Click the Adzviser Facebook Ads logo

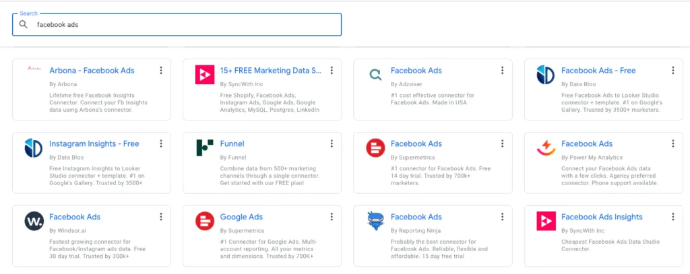[x=375, y=74]
